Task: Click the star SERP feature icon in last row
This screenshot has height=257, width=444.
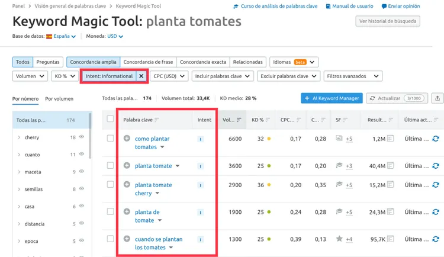Action: [339, 239]
